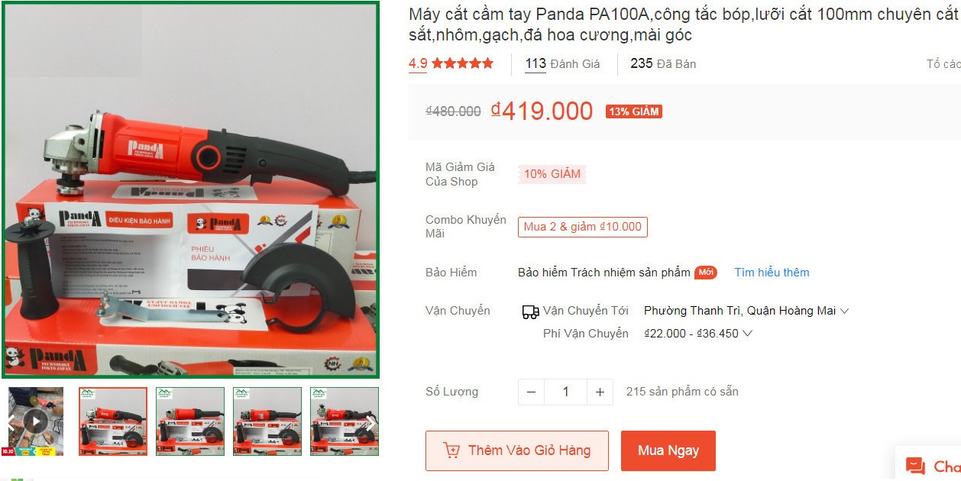
Task: Click the Mua Ngay button
Action: pos(668,450)
